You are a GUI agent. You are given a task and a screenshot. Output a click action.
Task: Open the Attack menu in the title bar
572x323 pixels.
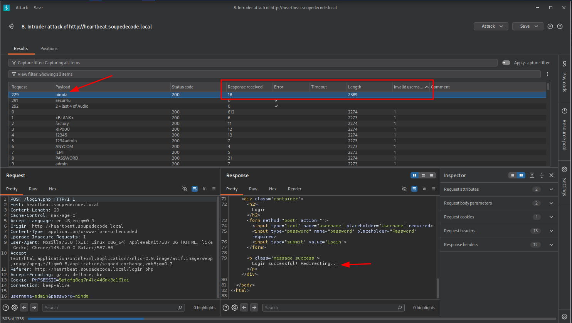click(22, 8)
